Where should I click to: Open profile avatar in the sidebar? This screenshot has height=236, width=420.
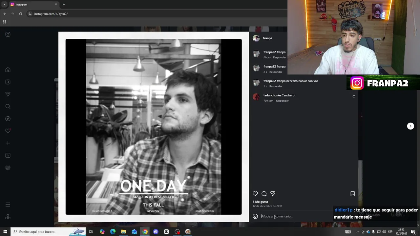8,168
